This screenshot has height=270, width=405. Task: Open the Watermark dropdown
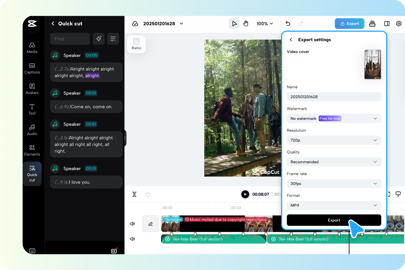(334, 119)
